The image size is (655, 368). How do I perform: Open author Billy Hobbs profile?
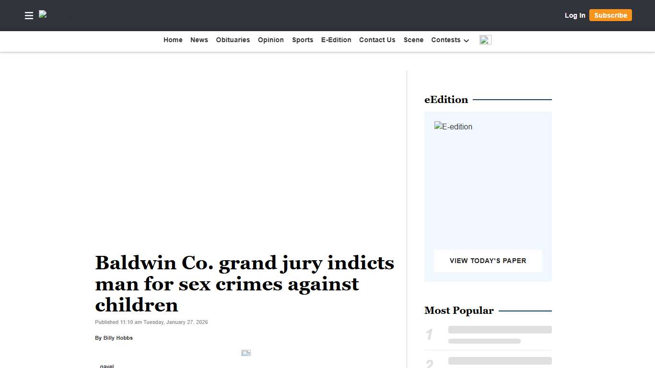pyautogui.click(x=117, y=337)
